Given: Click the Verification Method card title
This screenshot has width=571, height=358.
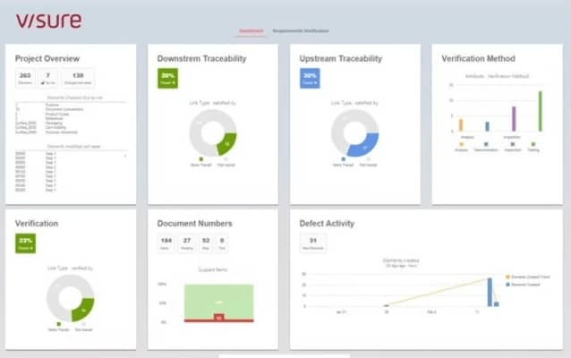Looking at the screenshot, I should pos(479,59).
